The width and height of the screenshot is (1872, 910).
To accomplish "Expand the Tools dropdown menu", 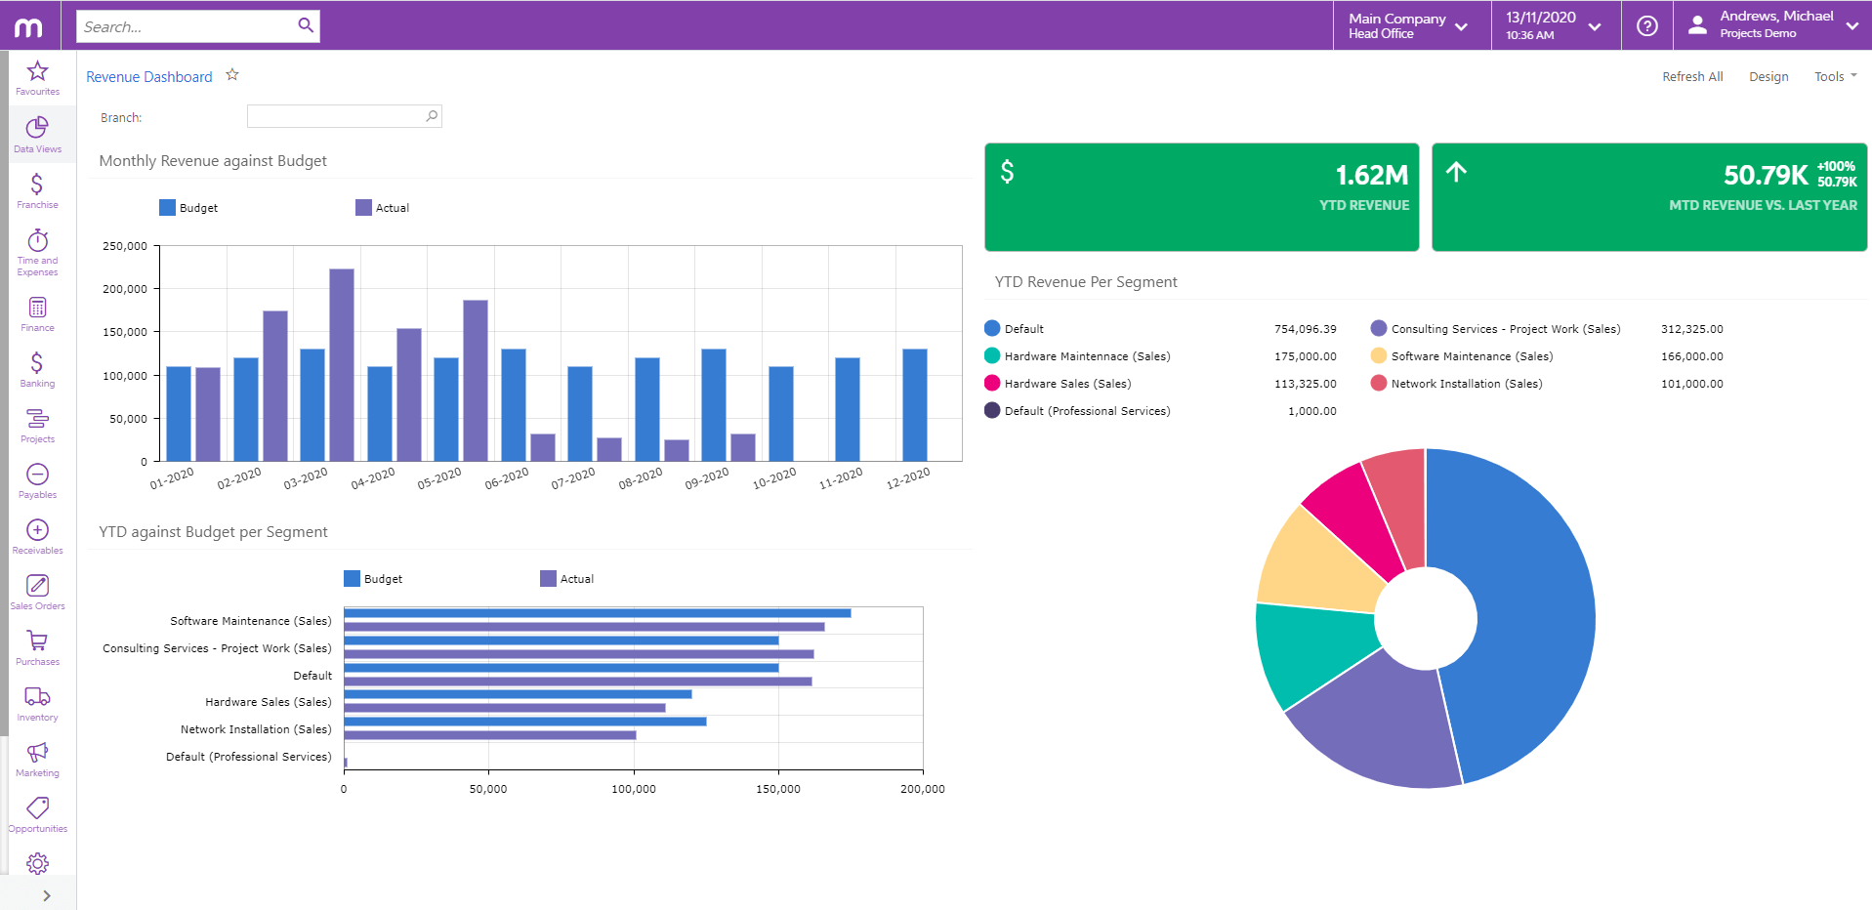I will [x=1835, y=77].
